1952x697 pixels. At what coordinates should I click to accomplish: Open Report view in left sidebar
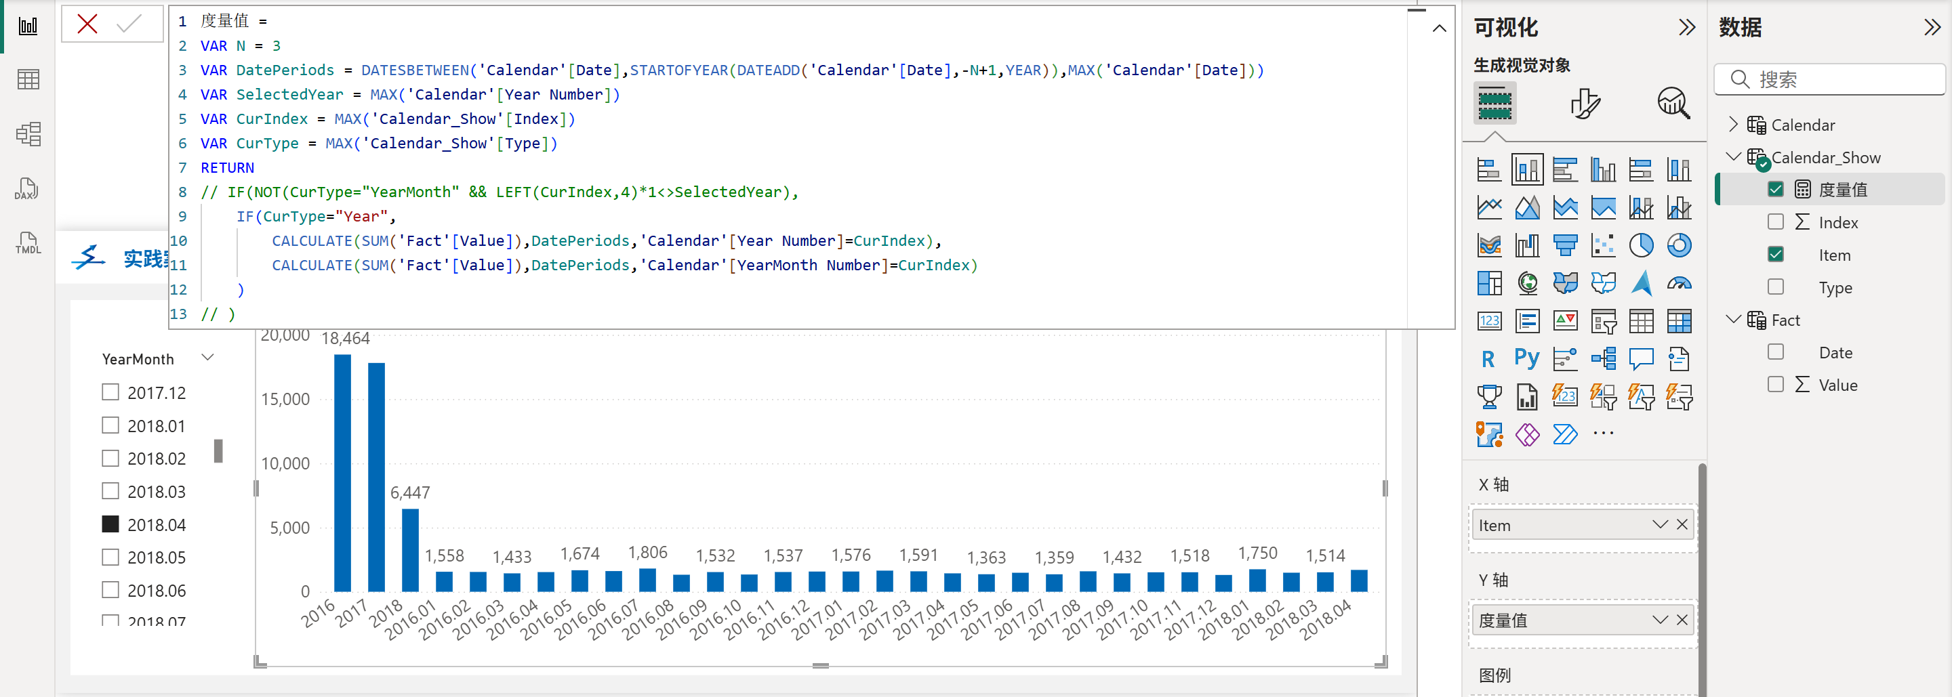click(28, 27)
